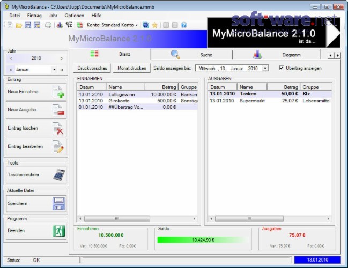The height and width of the screenshot is (268, 348).
Task: Select the ##Übertrag Vo... row
Action: point(137,107)
